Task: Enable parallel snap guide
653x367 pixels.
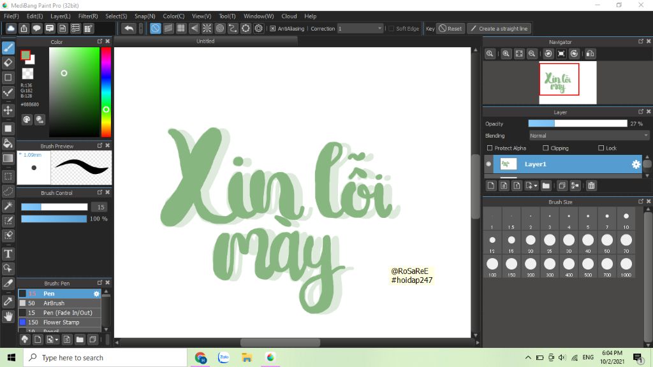Action: [168, 29]
